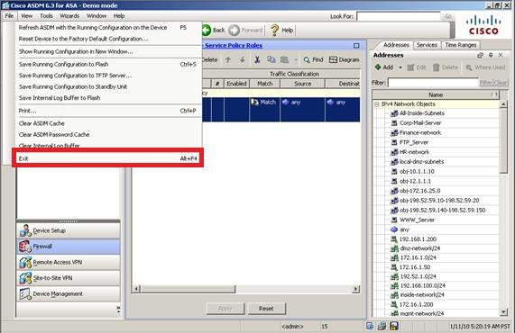Follow the Service Policy Rules link

click(234, 46)
